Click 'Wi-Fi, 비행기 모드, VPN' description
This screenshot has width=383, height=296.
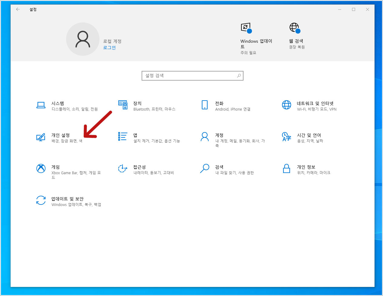317,109
